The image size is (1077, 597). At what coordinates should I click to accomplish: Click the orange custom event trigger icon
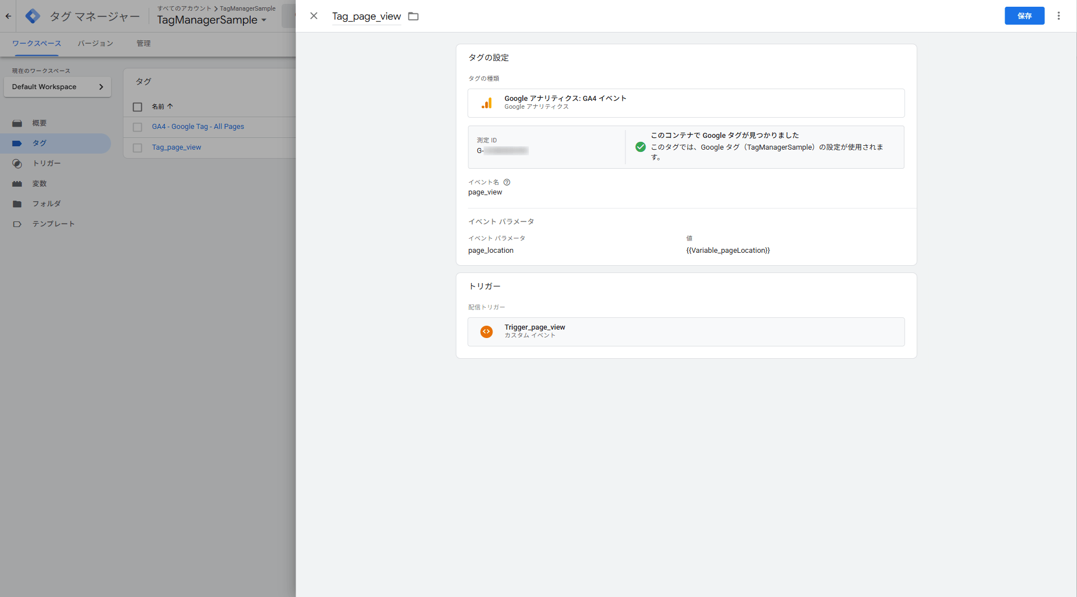click(487, 332)
